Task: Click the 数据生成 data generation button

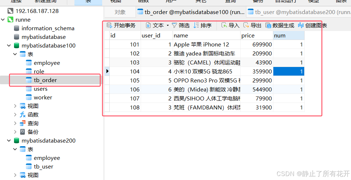Action: (x=279, y=25)
